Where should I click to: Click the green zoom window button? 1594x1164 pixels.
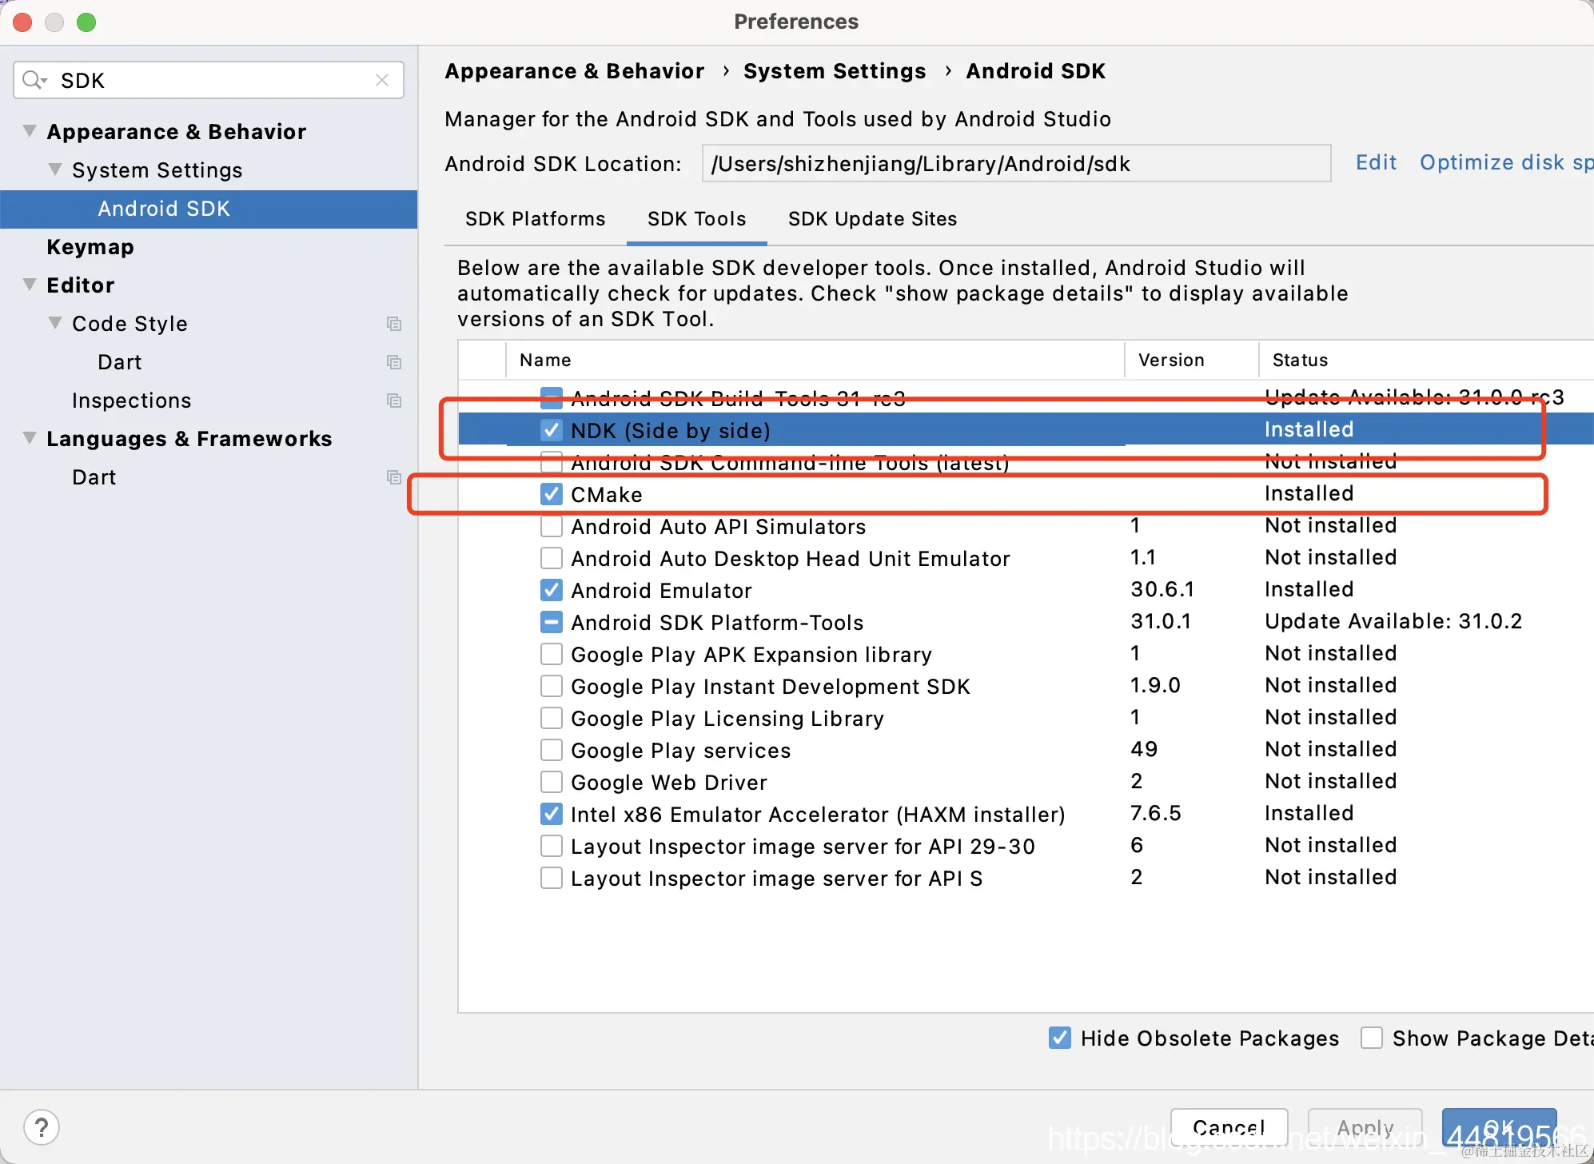click(x=86, y=22)
